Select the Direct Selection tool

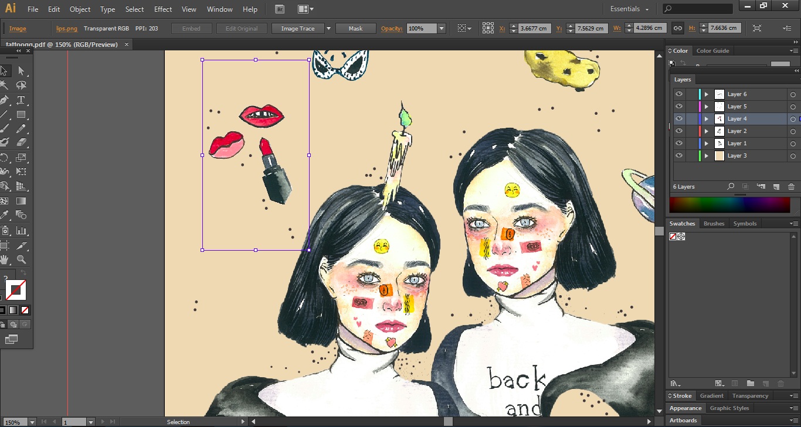click(x=21, y=71)
